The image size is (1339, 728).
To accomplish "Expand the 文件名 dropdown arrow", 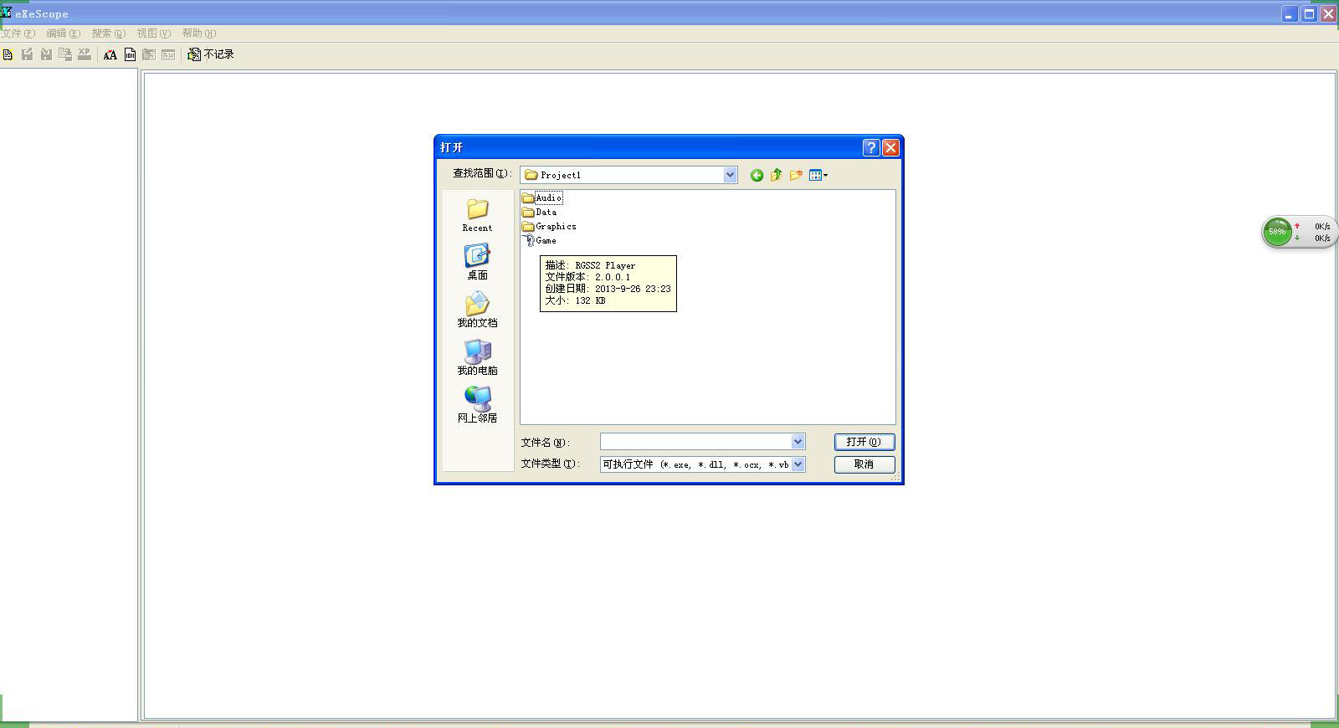I will (798, 441).
